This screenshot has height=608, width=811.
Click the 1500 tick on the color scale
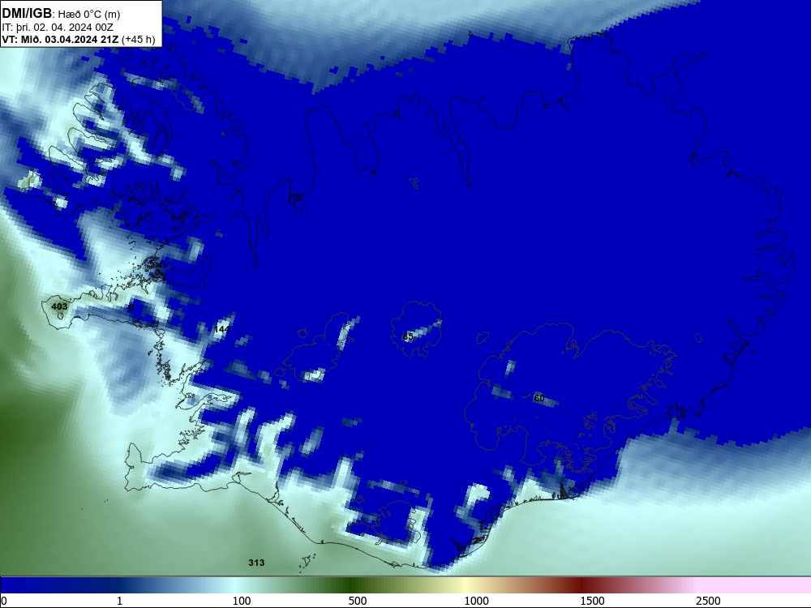(592, 601)
